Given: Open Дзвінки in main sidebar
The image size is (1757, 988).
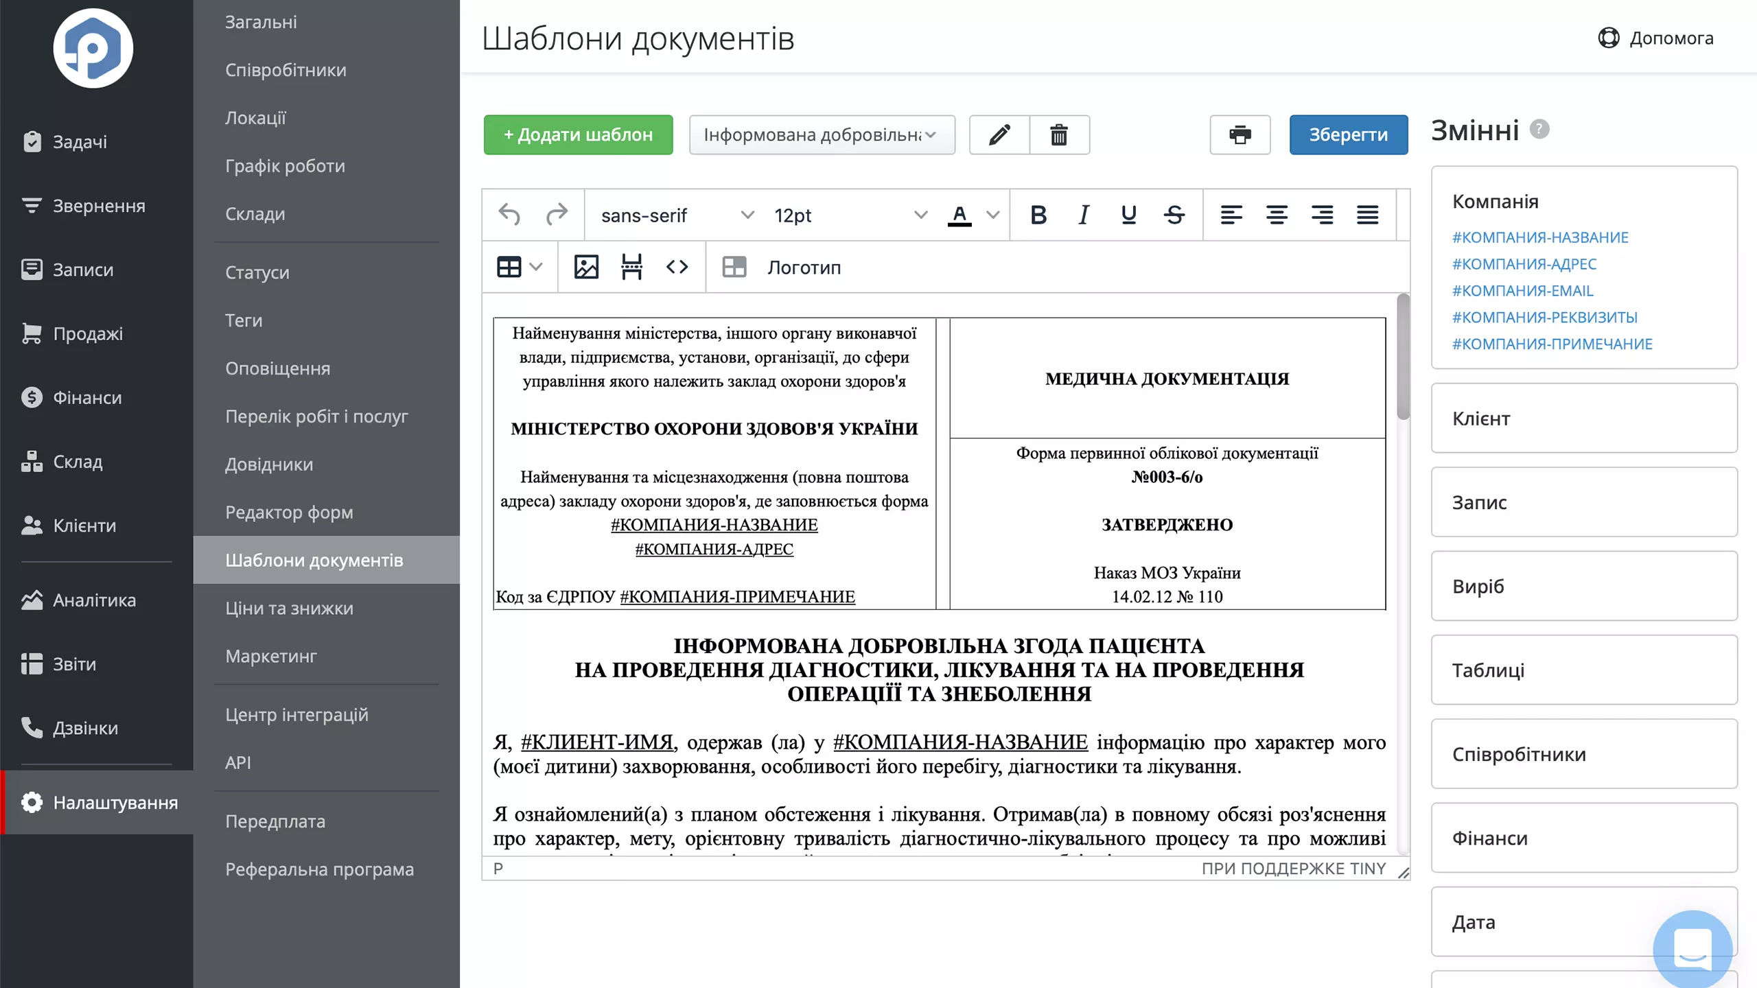Looking at the screenshot, I should (96, 727).
